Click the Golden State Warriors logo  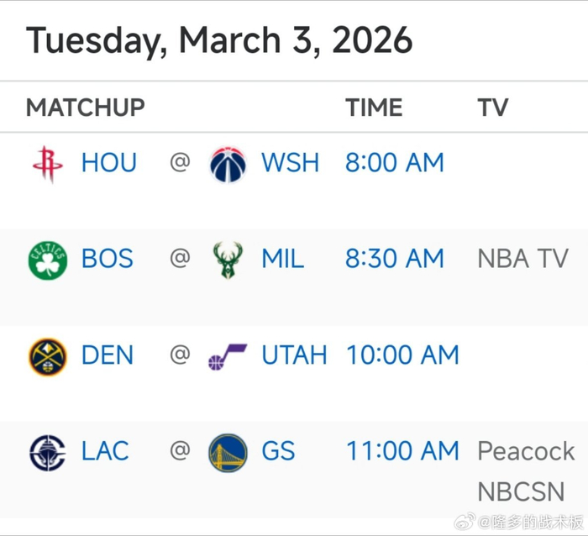(228, 453)
